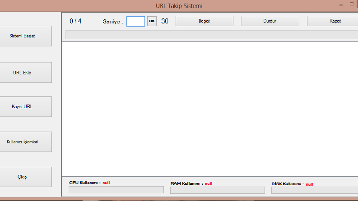The image size is (358, 201).
Task: Open Kullanıcı İşlemleri
Action: click(x=26, y=142)
